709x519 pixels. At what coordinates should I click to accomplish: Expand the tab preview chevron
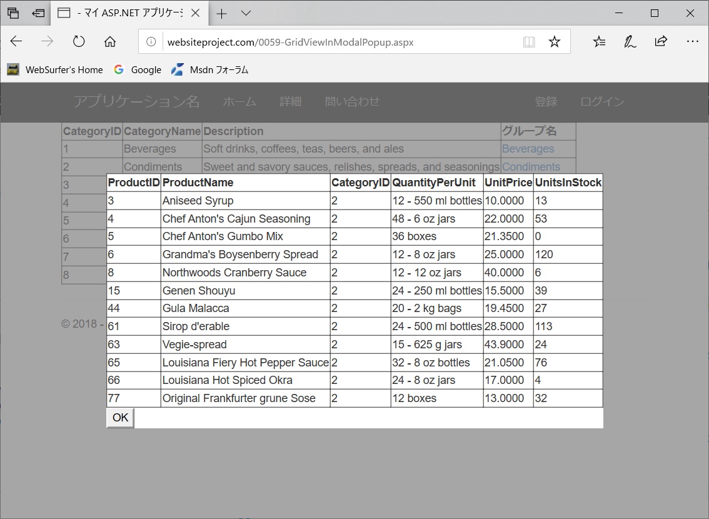(x=246, y=13)
